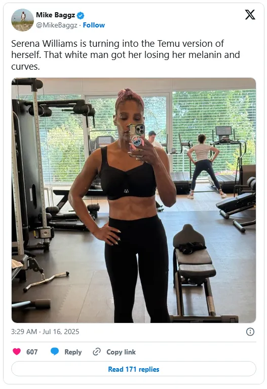This screenshot has width=267, height=389.
Task: Click the woman stretching in photo background
Action: (x=204, y=166)
